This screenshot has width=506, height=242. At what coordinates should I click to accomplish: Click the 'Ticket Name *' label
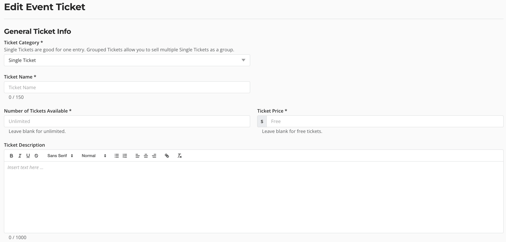20,77
